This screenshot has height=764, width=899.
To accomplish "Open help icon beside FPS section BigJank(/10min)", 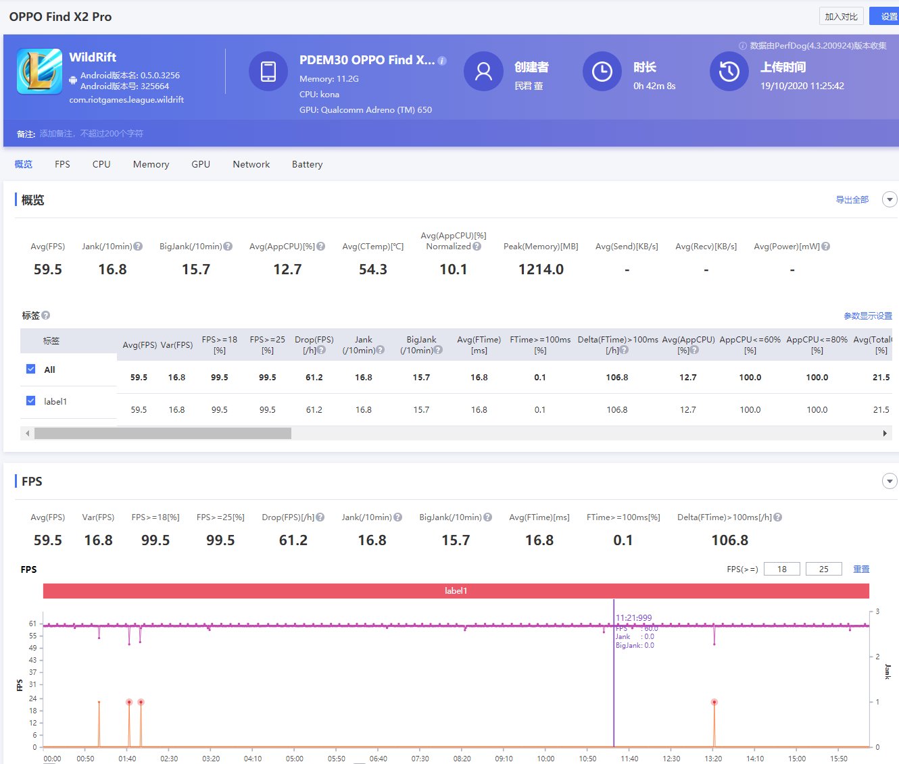I will click(x=488, y=517).
